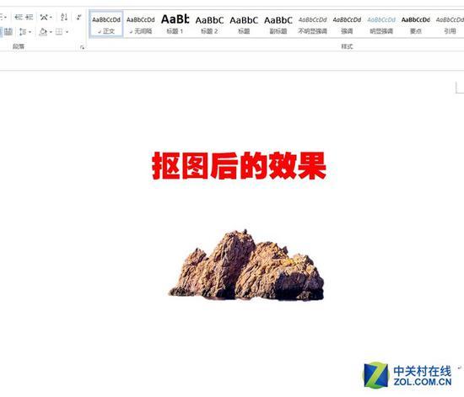This screenshot has height=397, width=464.
Task: Apply the 标题 2 heading style
Action: [x=209, y=24]
